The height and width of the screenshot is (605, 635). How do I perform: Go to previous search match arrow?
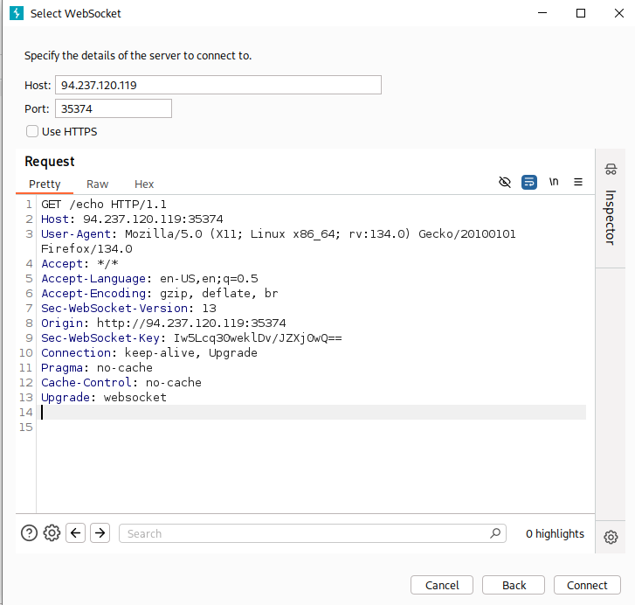(76, 533)
